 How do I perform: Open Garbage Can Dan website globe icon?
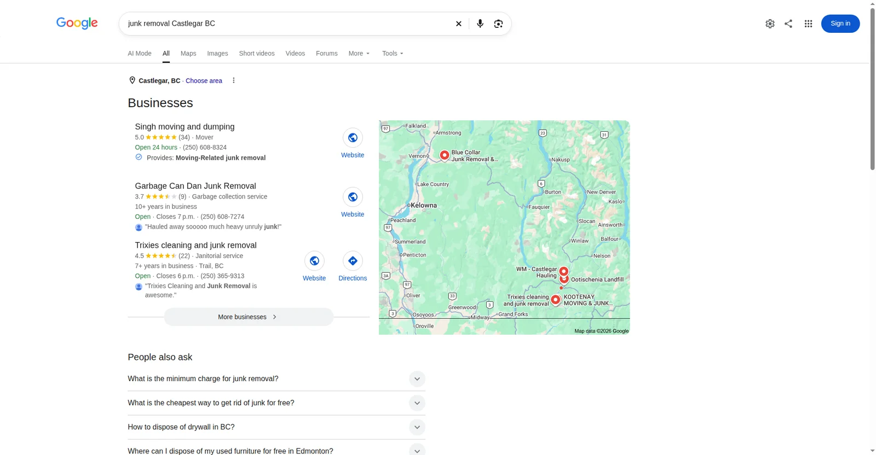(x=353, y=197)
